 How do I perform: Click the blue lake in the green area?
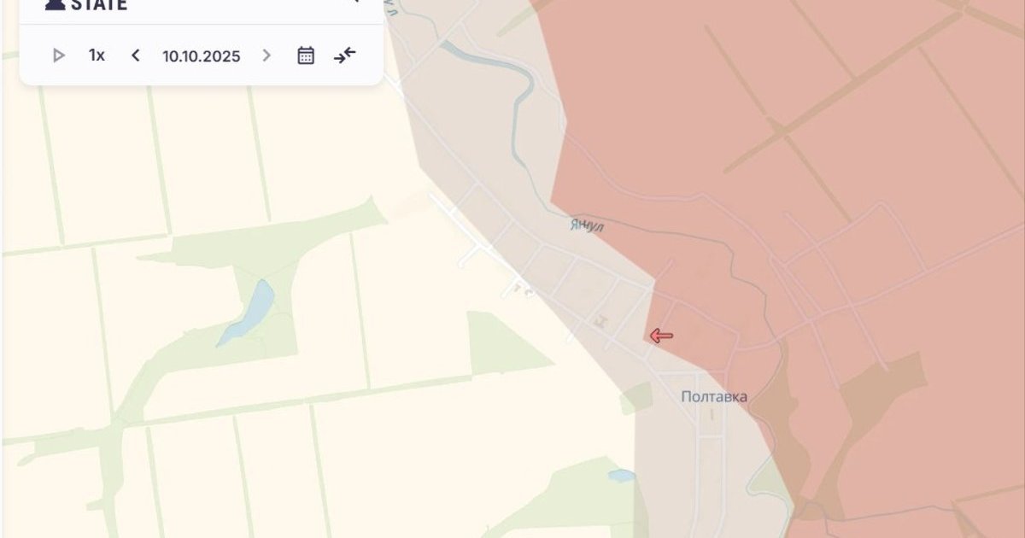[x=246, y=312]
